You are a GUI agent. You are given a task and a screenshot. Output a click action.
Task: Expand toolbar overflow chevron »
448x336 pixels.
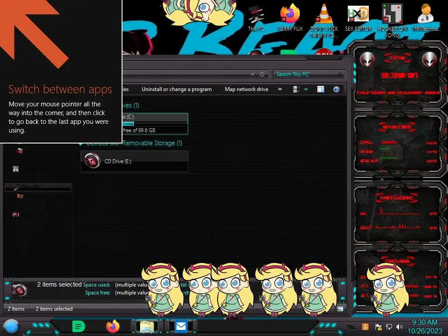click(280, 89)
